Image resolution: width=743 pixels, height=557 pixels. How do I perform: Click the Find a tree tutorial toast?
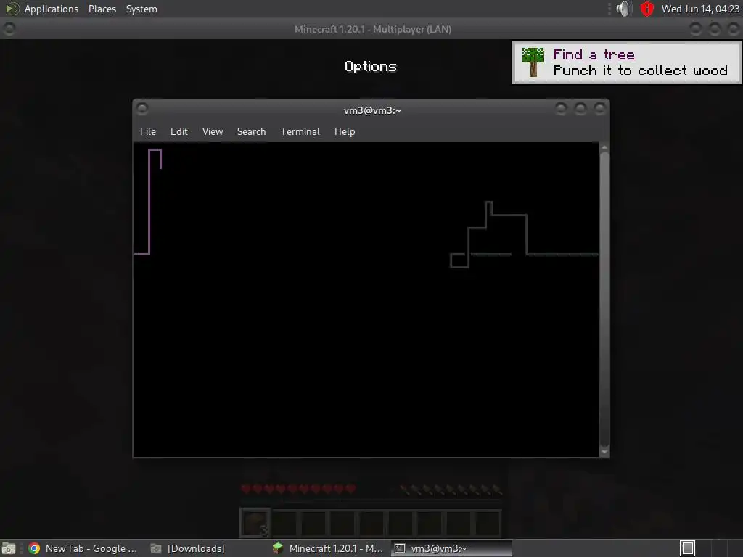tap(626, 62)
